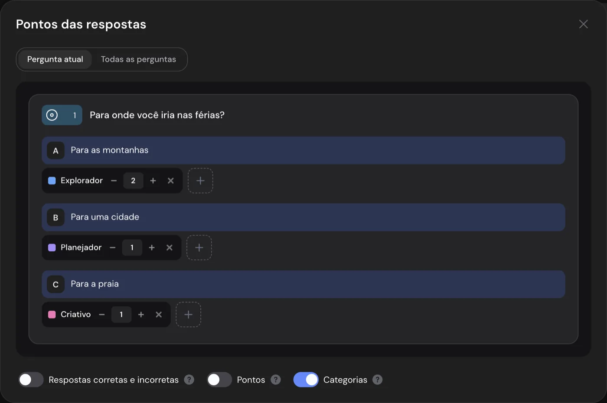
Task: Enable 'Respostas corretas e incorretas' toggle
Action: (31, 380)
